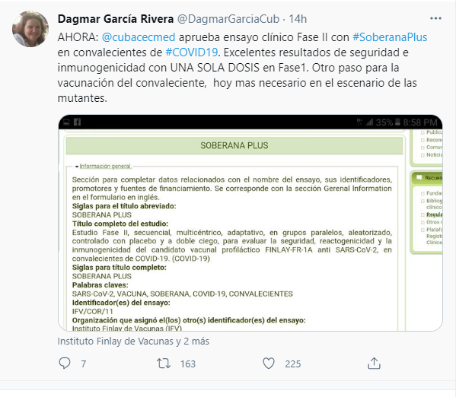Screen dimensions: 456x397
Task: View the 7 replies count
Action: pos(84,364)
